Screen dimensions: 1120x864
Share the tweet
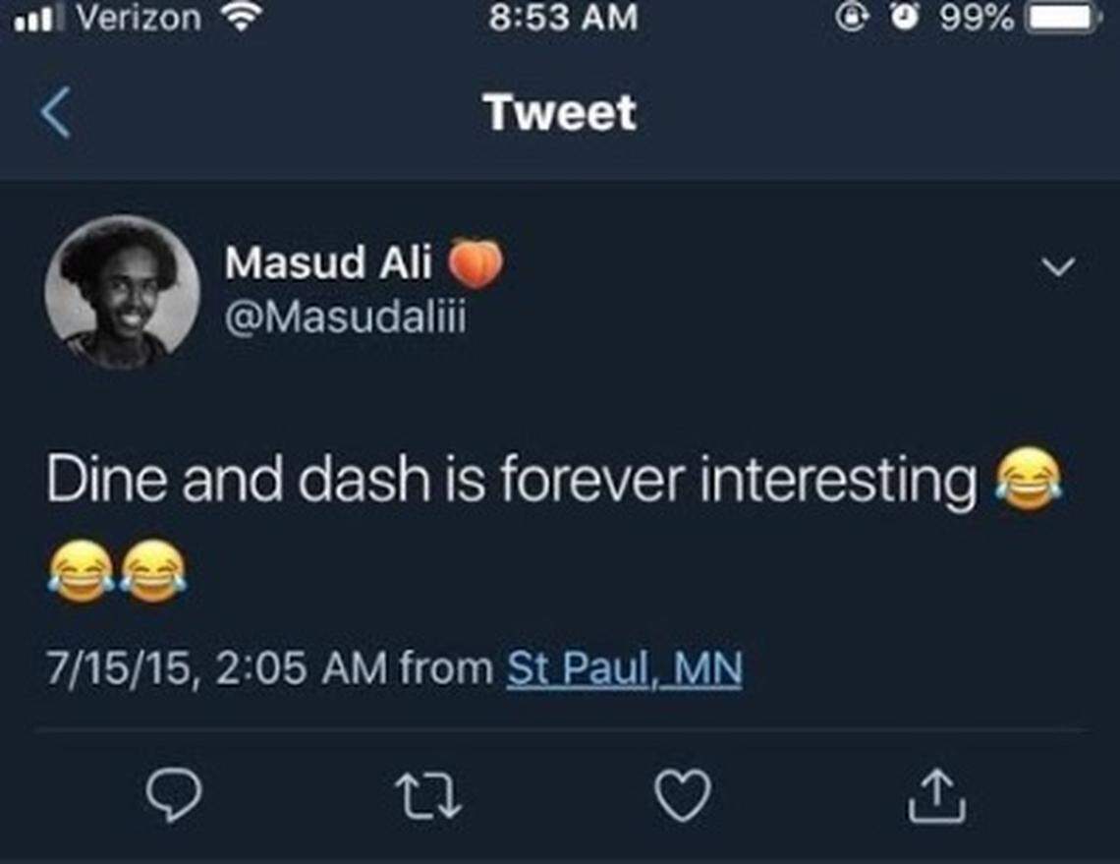pos(937,794)
